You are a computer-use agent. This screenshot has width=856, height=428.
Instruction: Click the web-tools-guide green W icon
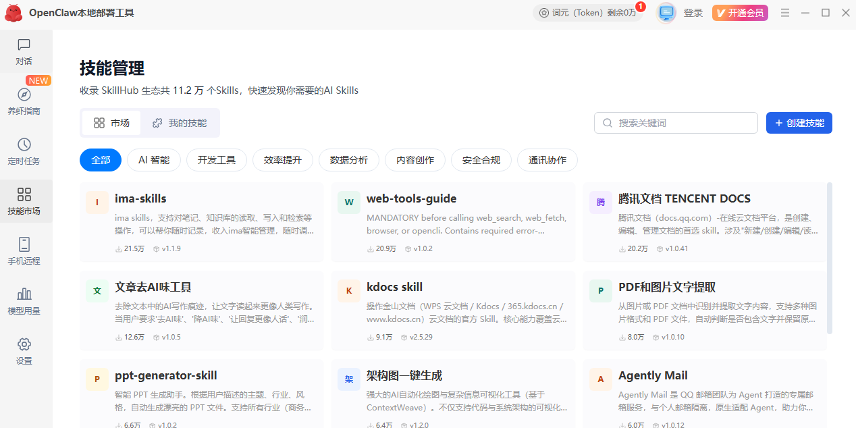coord(349,203)
